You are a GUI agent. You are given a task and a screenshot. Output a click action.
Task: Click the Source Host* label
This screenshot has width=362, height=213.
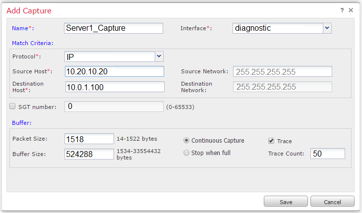click(32, 71)
